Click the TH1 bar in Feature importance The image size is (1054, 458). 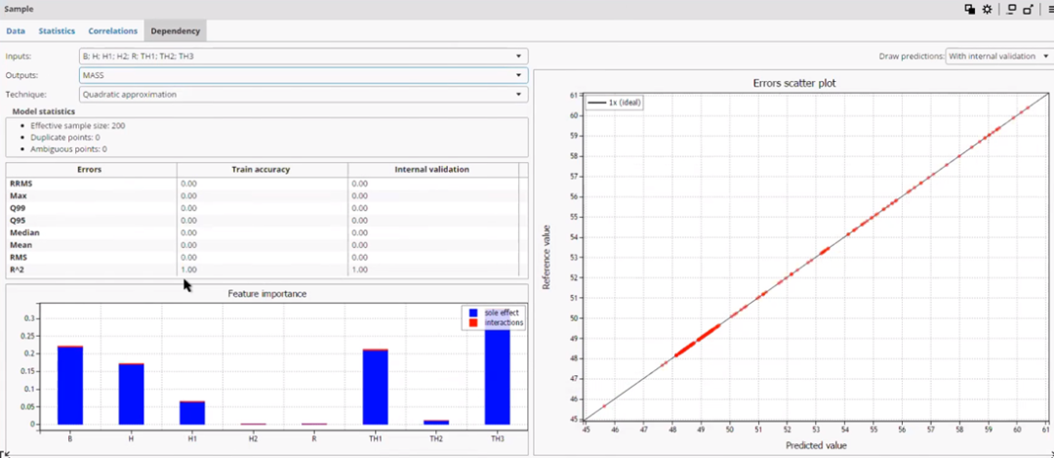(375, 387)
